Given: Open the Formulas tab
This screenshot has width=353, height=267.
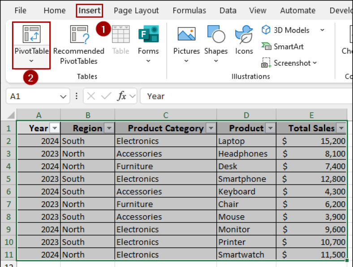Looking at the screenshot, I should pyautogui.click(x=189, y=10).
